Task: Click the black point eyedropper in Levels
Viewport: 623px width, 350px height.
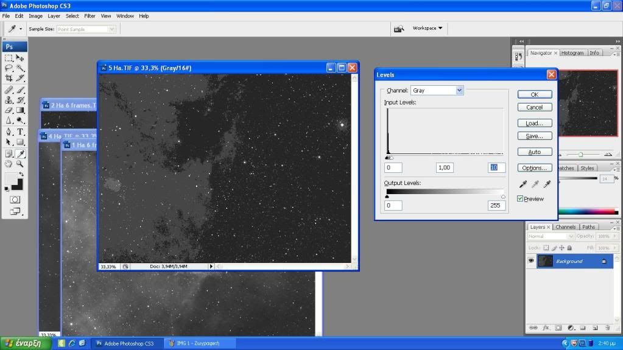Action: click(x=523, y=184)
